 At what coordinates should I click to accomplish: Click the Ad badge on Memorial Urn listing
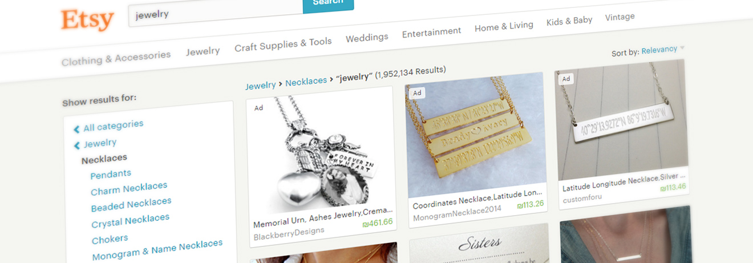click(x=258, y=108)
